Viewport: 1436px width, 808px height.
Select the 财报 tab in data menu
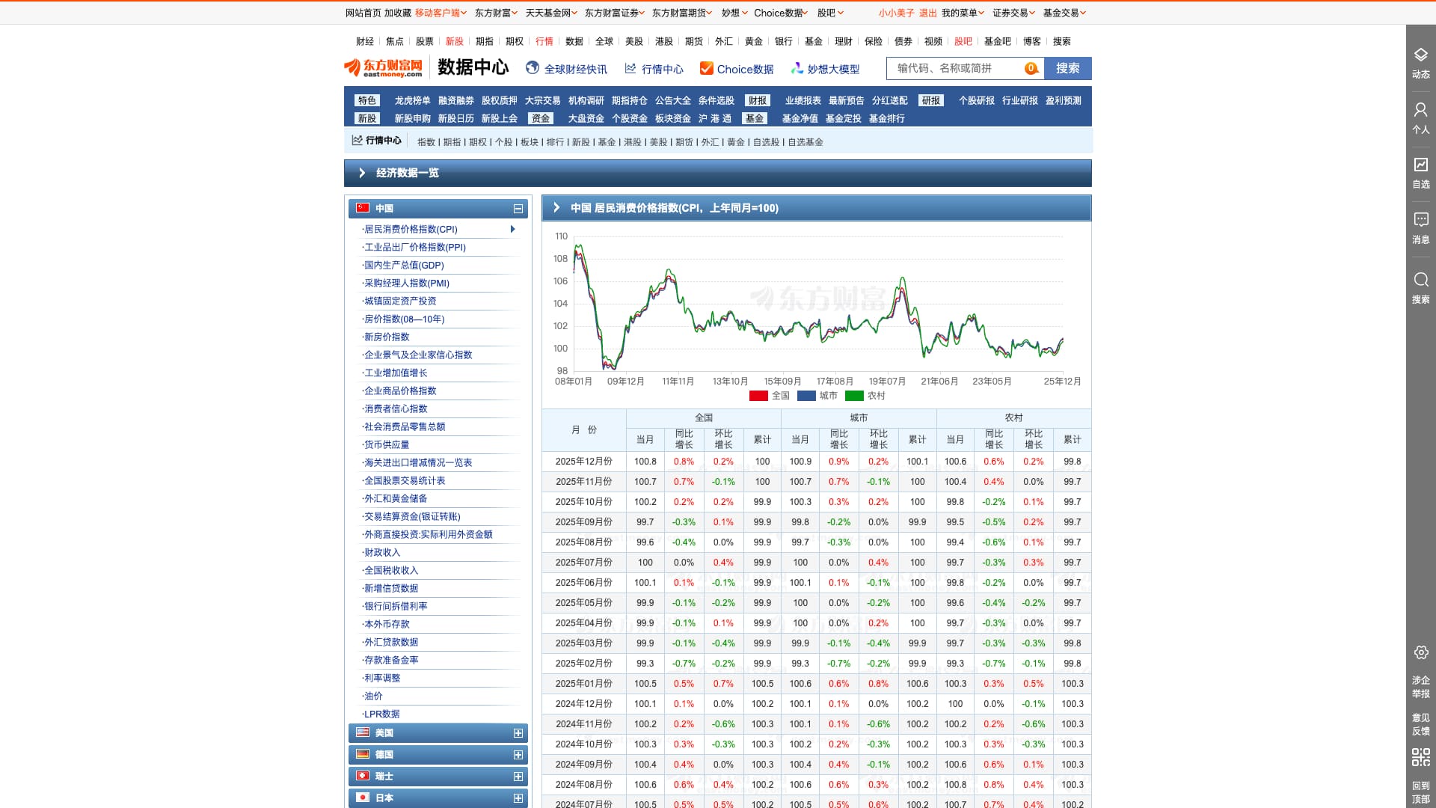[x=758, y=100]
